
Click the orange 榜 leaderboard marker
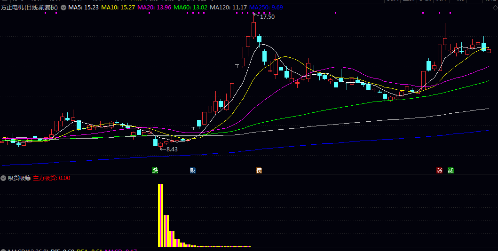[259, 170]
